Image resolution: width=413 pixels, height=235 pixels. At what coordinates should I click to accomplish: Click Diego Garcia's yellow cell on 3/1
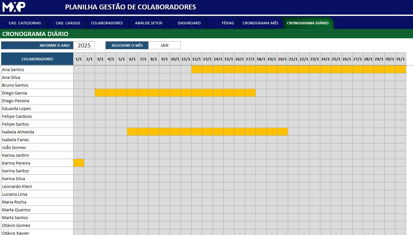tap(100, 93)
